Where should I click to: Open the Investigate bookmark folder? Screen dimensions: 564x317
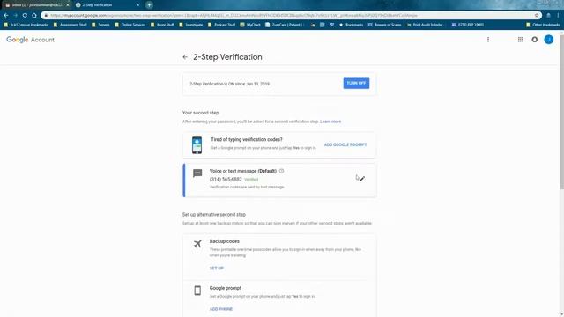[x=191, y=25]
